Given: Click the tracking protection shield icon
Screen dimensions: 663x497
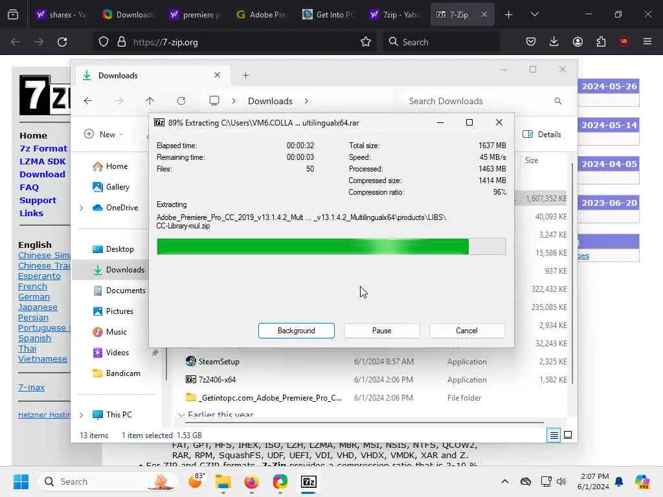Looking at the screenshot, I should (x=104, y=42).
